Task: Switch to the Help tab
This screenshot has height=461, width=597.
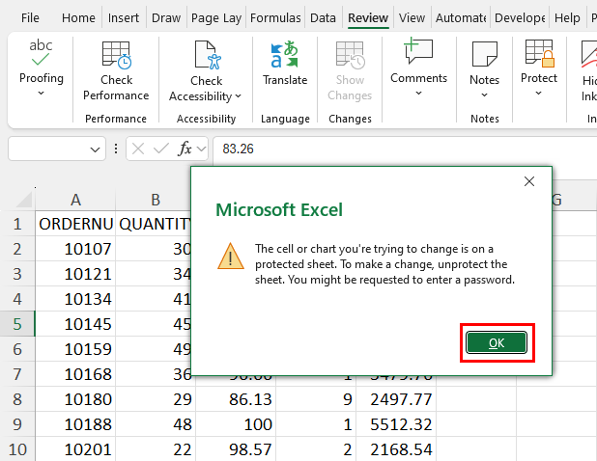Action: (x=567, y=18)
